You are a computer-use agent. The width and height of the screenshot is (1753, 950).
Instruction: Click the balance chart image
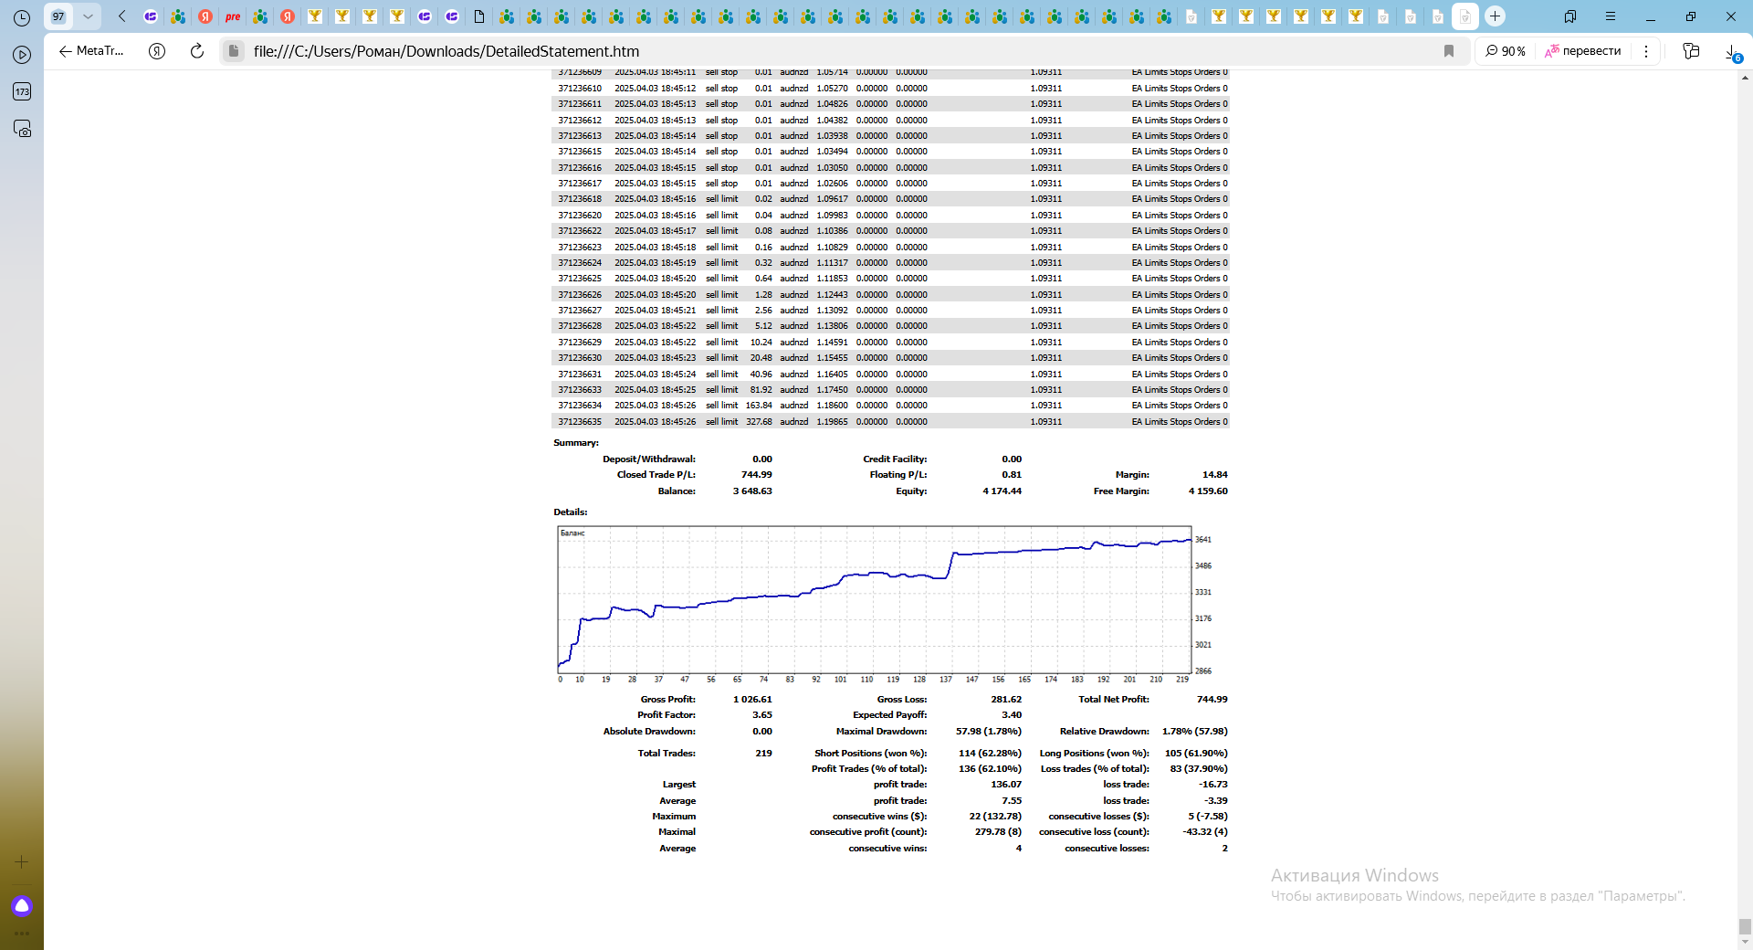click(885, 605)
